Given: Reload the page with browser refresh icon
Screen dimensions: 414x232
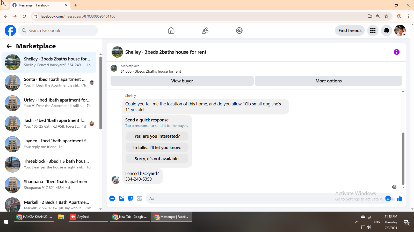Looking at the screenshot, I should tap(24, 16).
